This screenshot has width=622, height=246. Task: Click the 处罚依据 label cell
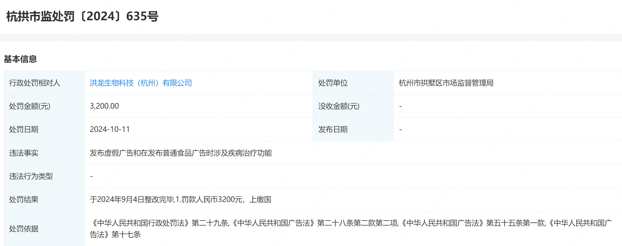(24, 229)
